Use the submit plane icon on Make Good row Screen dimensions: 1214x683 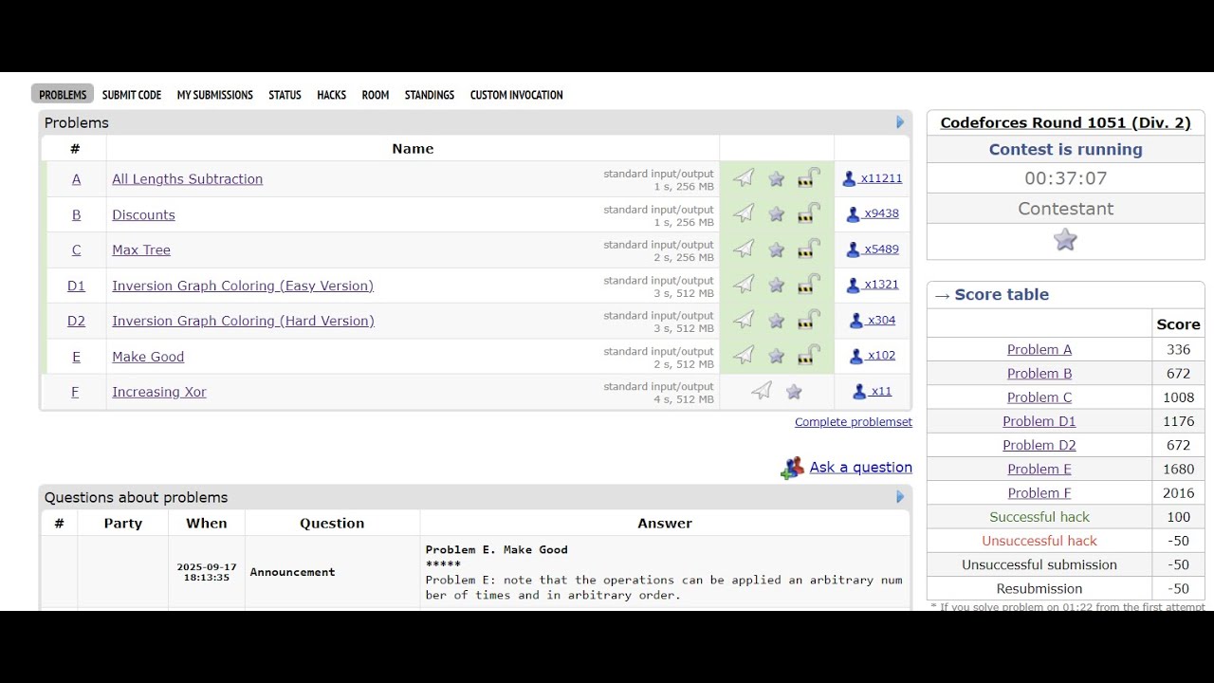click(x=745, y=356)
